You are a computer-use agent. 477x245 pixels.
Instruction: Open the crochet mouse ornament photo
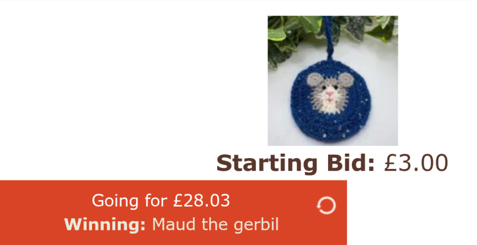click(x=333, y=81)
